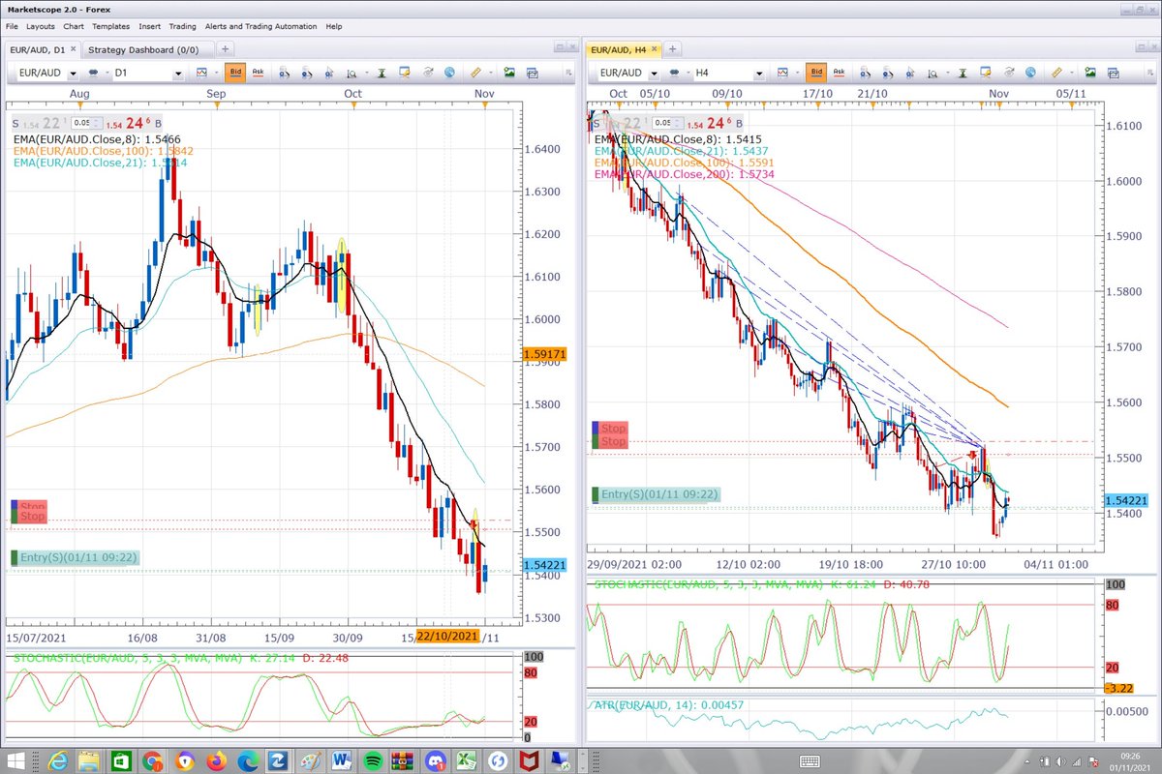
Task: Click green vertical-fit icon in D1 toolbar
Action: point(382,73)
